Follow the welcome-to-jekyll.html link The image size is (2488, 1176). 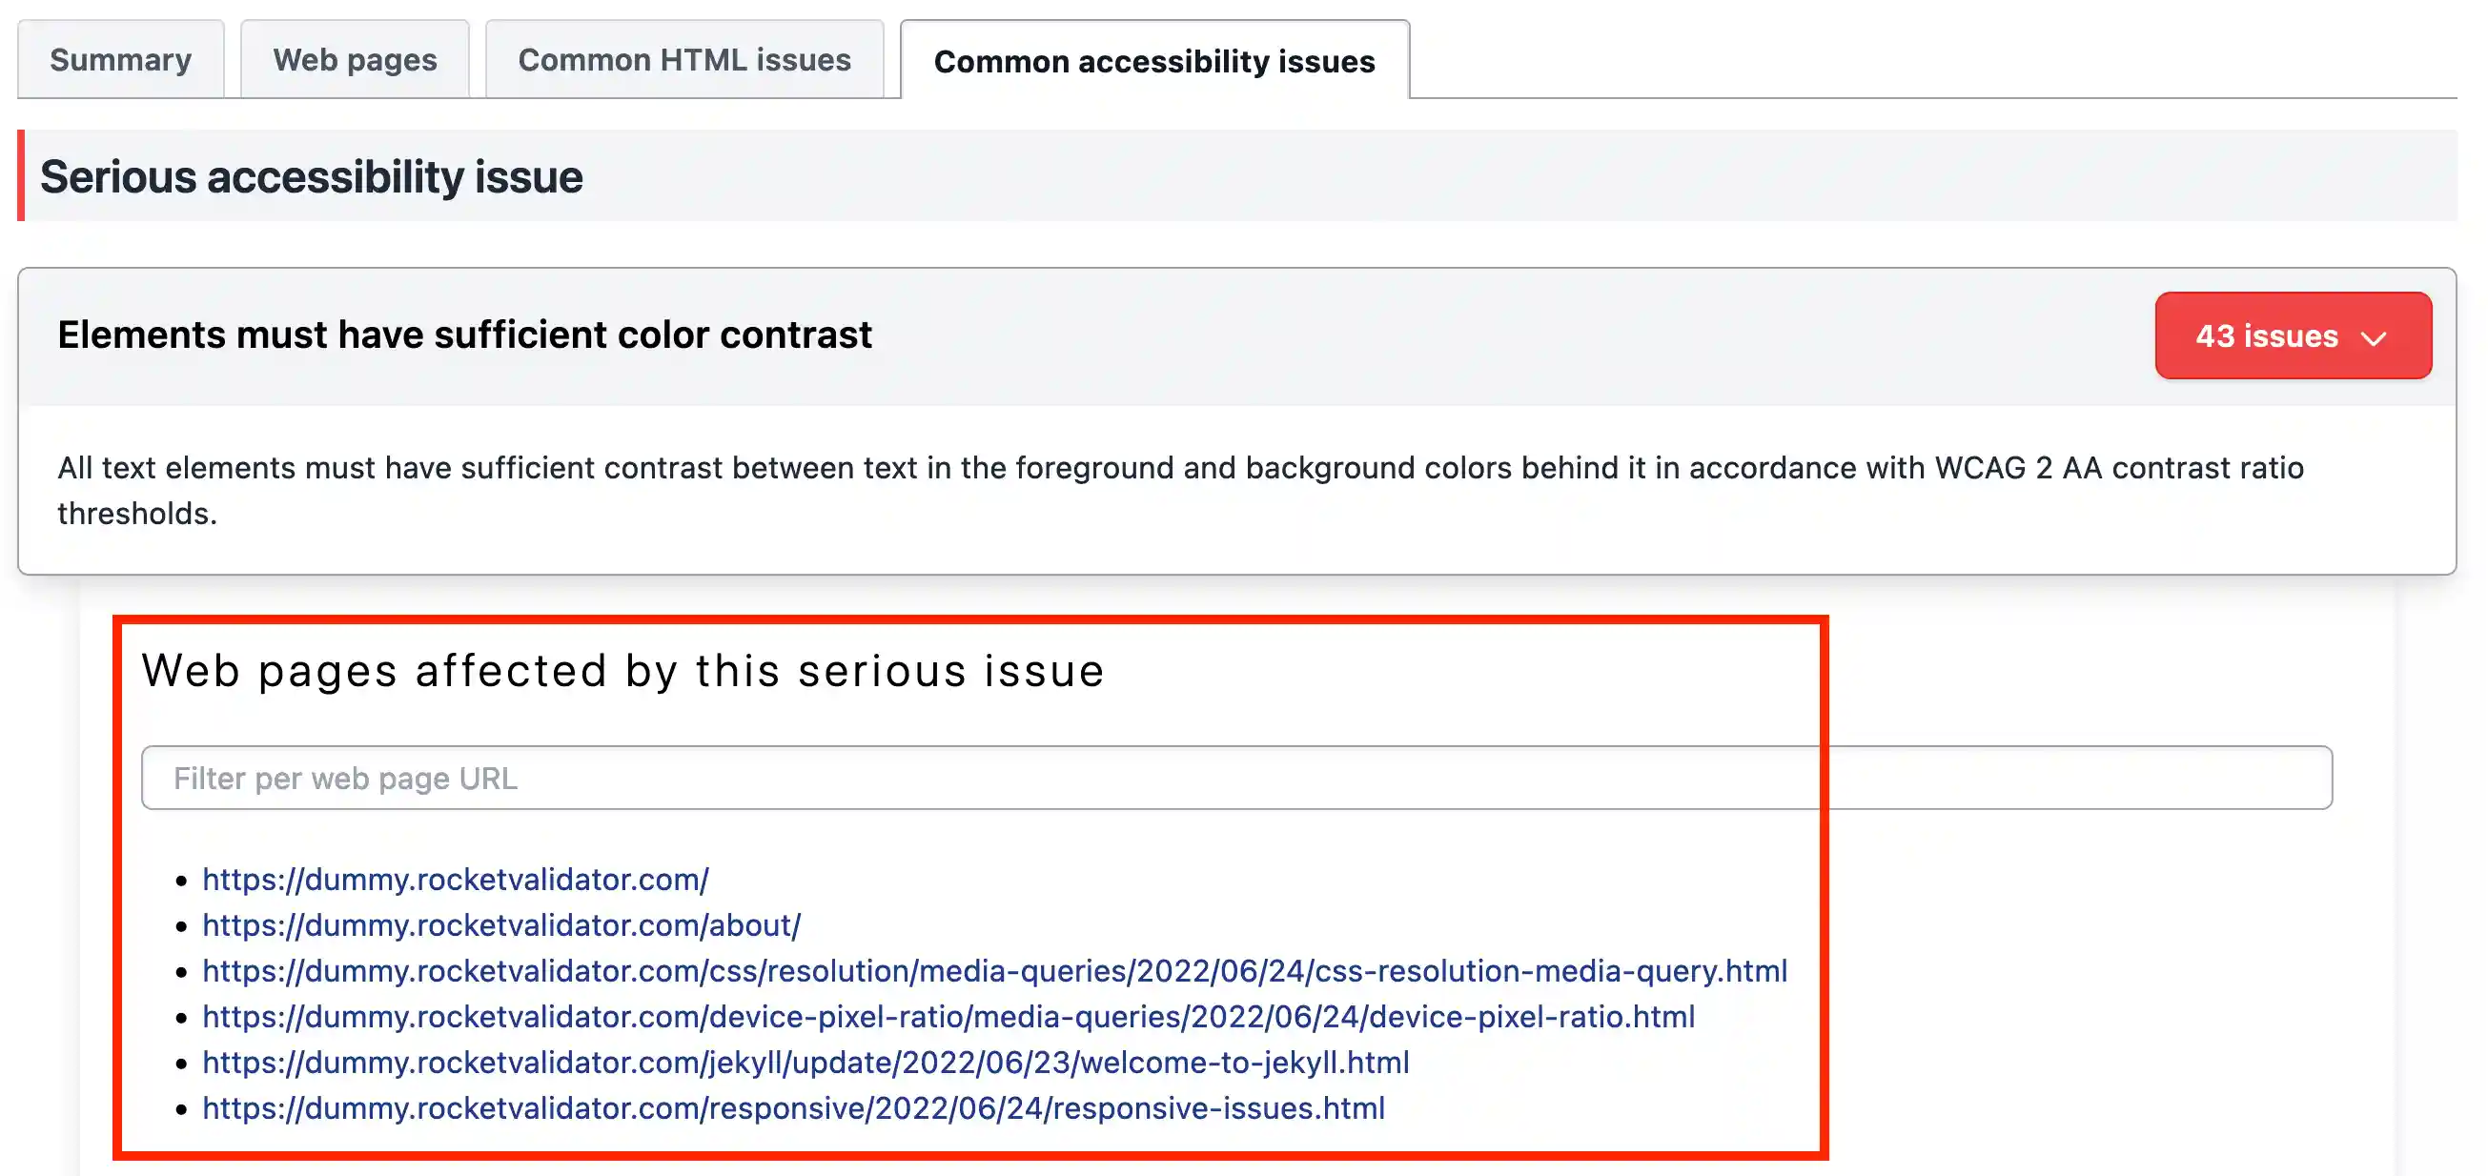click(x=805, y=1062)
